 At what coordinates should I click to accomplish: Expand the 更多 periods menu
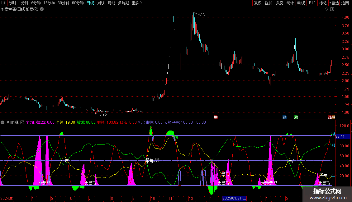(x=137, y=3)
